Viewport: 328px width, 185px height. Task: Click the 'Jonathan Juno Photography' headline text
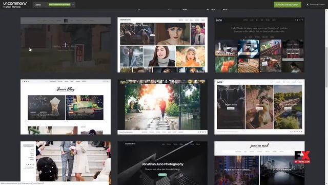coord(162,164)
